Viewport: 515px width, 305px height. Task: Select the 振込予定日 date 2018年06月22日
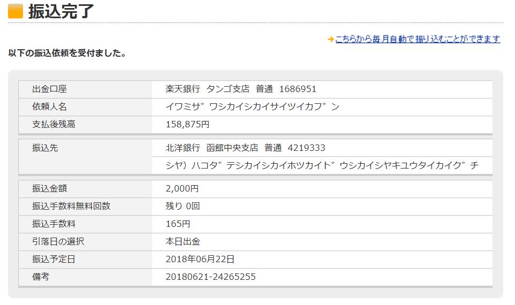click(x=200, y=260)
